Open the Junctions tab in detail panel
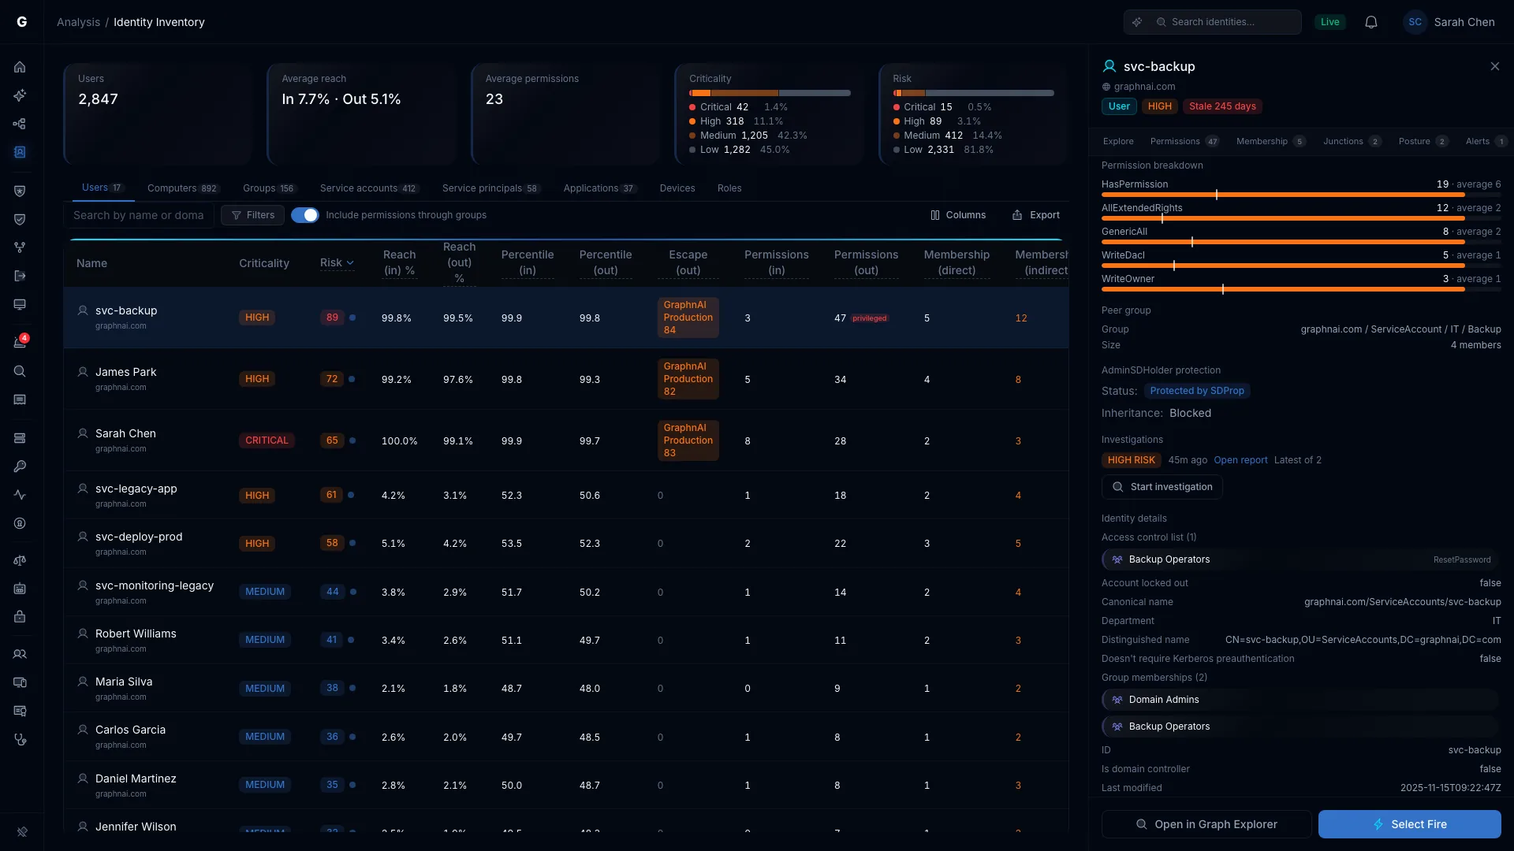 coord(1352,141)
